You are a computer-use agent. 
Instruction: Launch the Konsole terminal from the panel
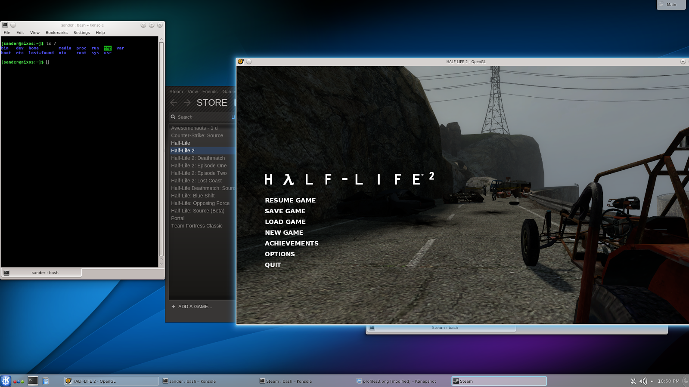[x=33, y=381]
